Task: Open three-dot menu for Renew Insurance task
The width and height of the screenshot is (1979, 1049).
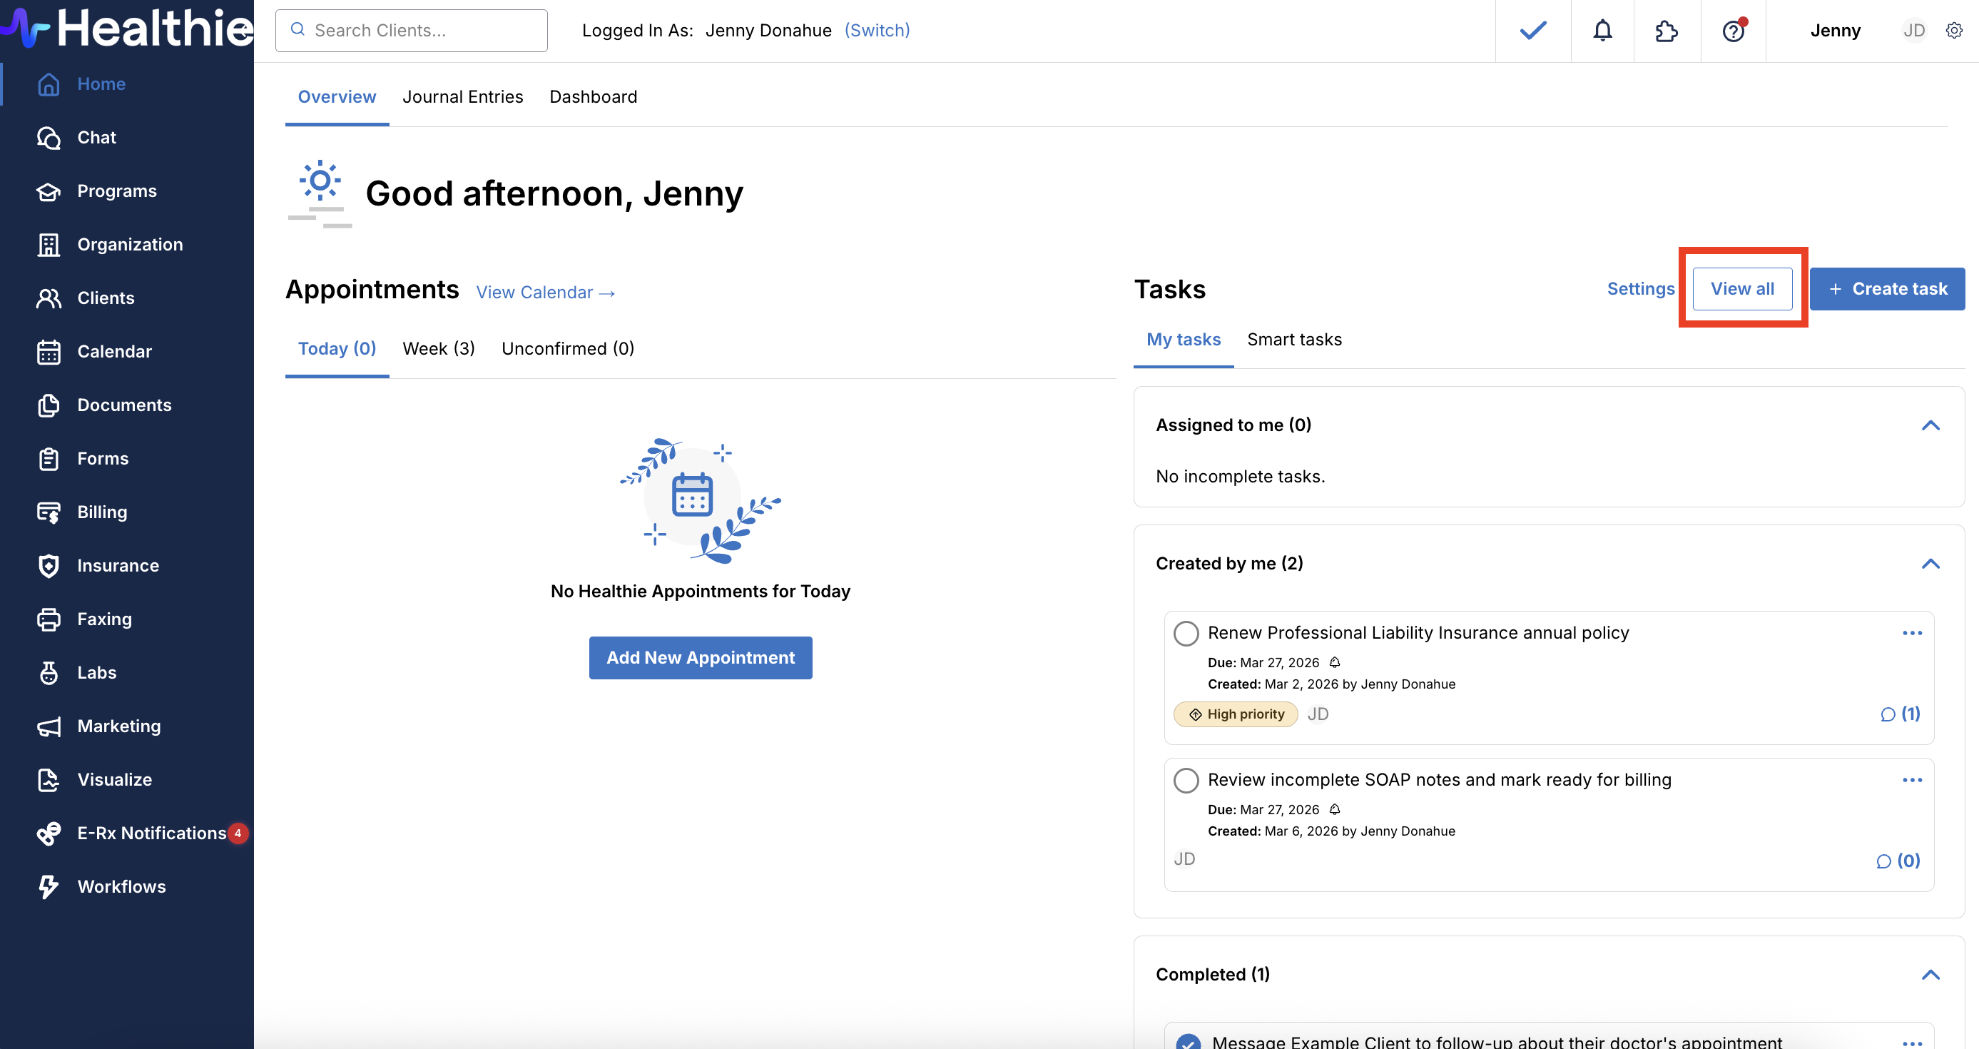Action: coord(1911,633)
